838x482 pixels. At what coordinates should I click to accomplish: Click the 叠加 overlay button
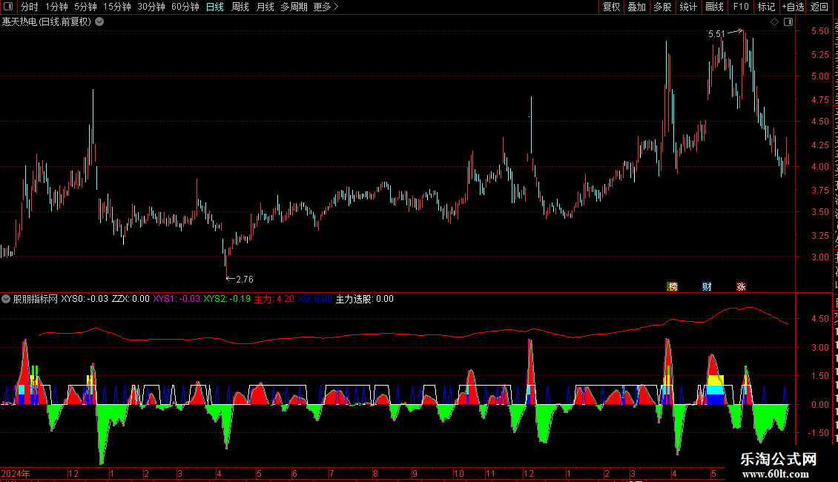(x=636, y=7)
